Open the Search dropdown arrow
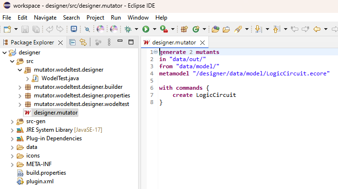The width and height of the screenshot is (338, 189). (x=247, y=29)
